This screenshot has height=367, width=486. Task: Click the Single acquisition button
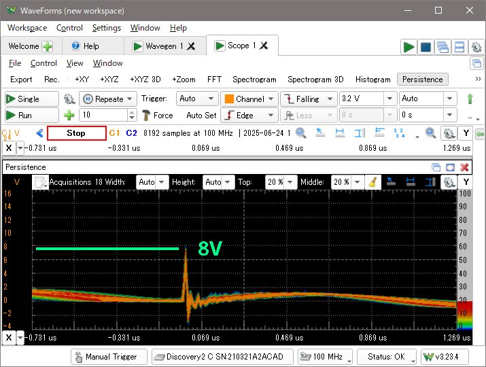point(32,99)
